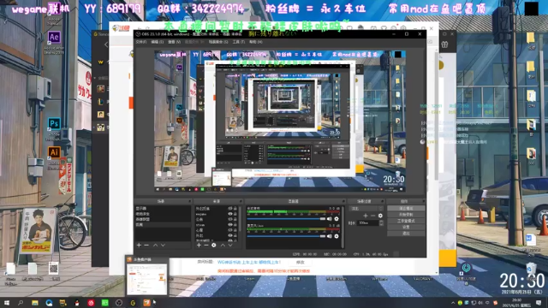Screen dimensions: 548x308
Task: Click the 开始录制 record button
Action: (406, 215)
